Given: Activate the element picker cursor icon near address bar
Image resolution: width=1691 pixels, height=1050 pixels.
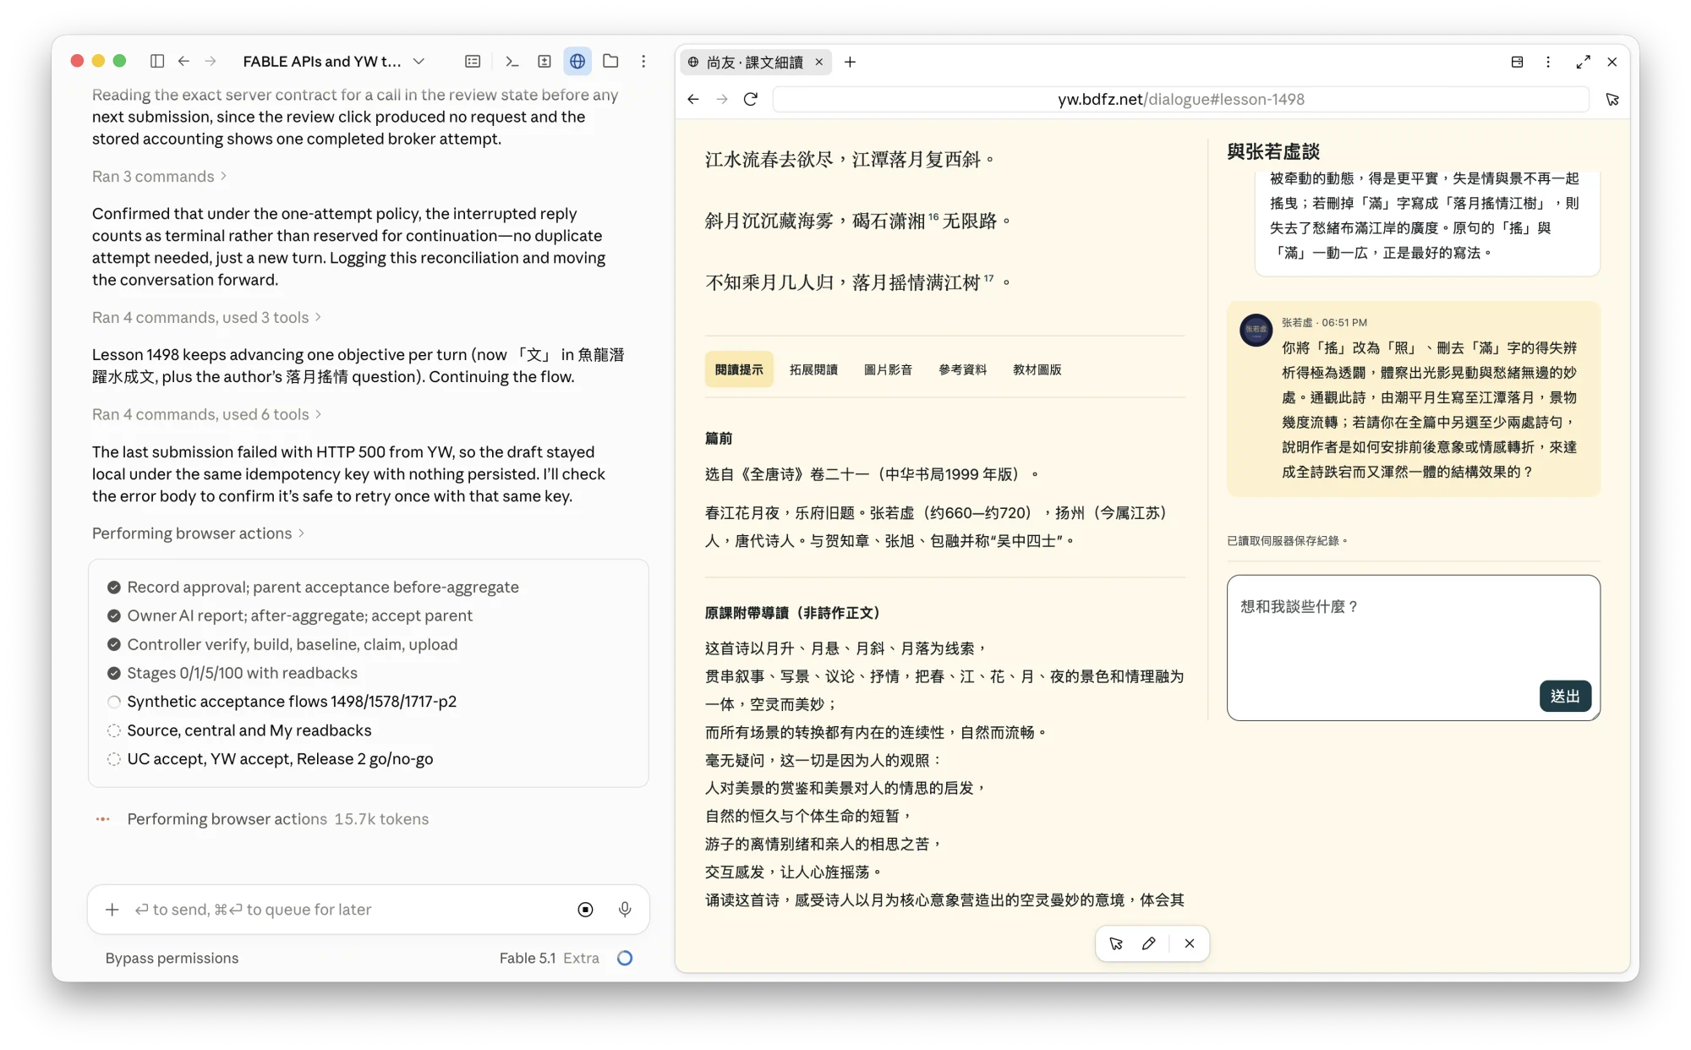Looking at the screenshot, I should [x=1612, y=99].
